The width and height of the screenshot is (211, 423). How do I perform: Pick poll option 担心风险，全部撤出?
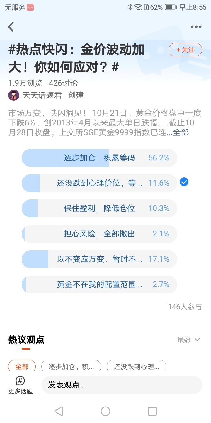click(x=99, y=234)
